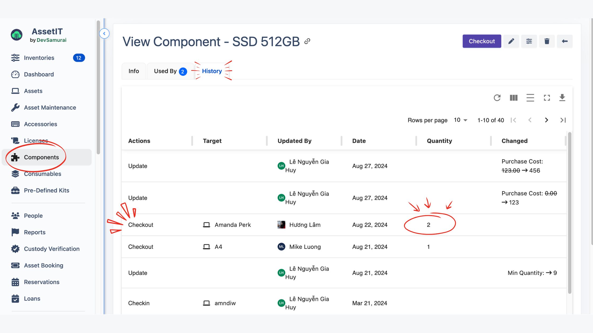The height and width of the screenshot is (333, 593).
Task: Open Amanda Perk target link
Action: 232,225
